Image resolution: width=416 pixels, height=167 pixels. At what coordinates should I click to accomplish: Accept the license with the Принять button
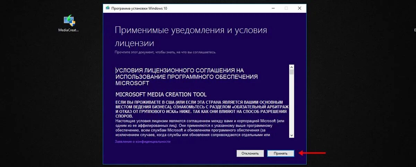coord(280,153)
